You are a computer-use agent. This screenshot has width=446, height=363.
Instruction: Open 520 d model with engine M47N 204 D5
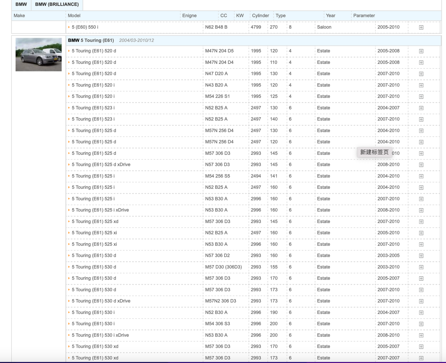[94, 51]
